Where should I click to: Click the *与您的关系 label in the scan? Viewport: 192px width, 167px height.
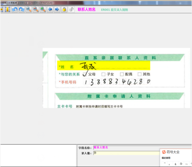point(69,74)
